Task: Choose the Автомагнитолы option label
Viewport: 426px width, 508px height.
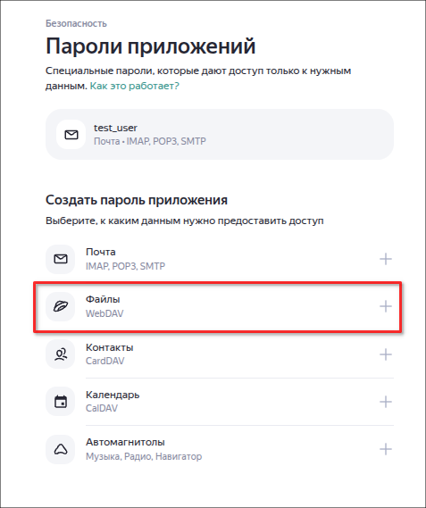Action: (125, 442)
